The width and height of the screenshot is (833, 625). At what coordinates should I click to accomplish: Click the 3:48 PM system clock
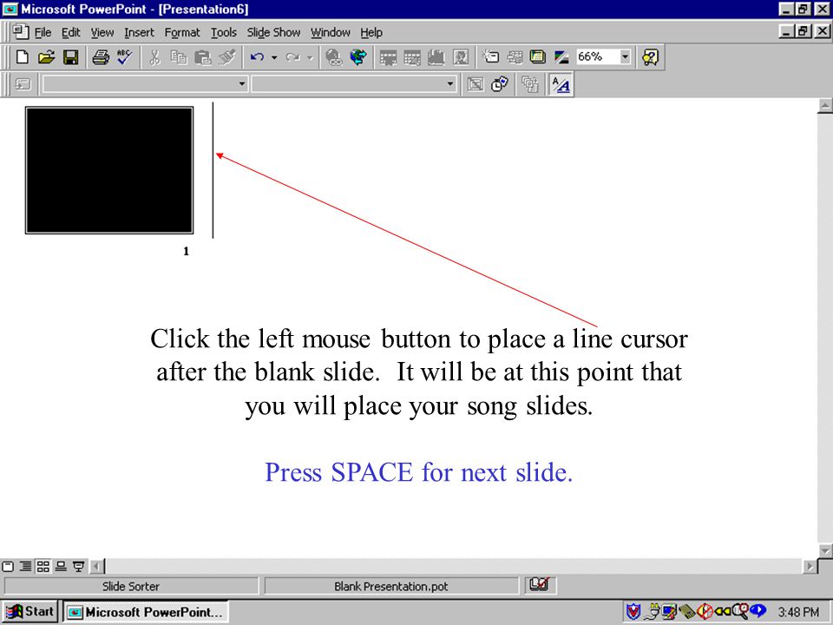798,612
